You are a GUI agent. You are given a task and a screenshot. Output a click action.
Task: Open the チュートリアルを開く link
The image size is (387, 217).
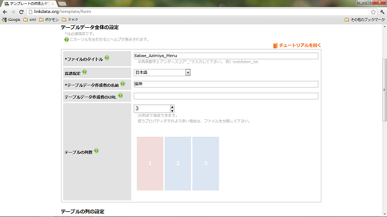pos(300,45)
